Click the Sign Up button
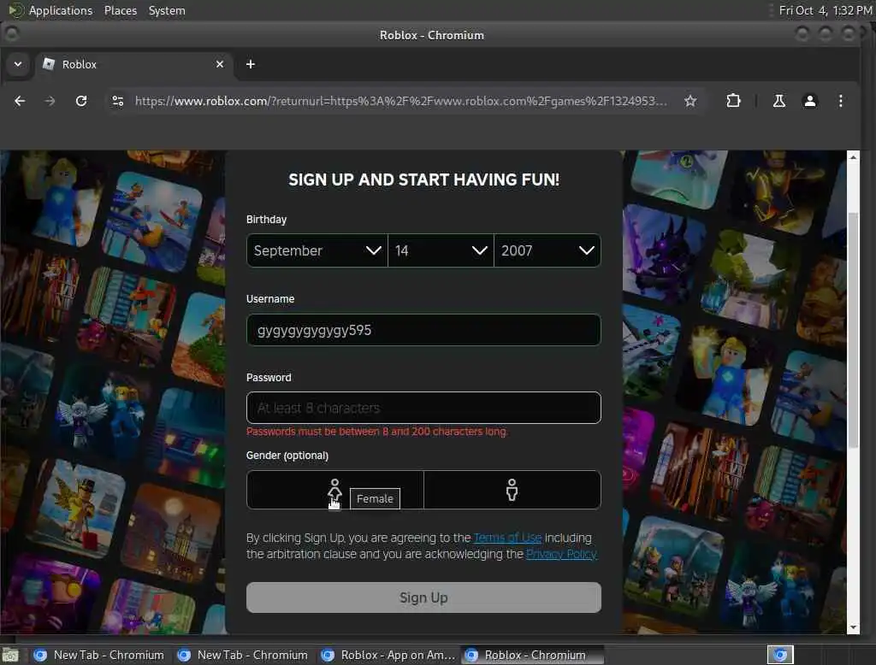The image size is (876, 665). coord(423,597)
